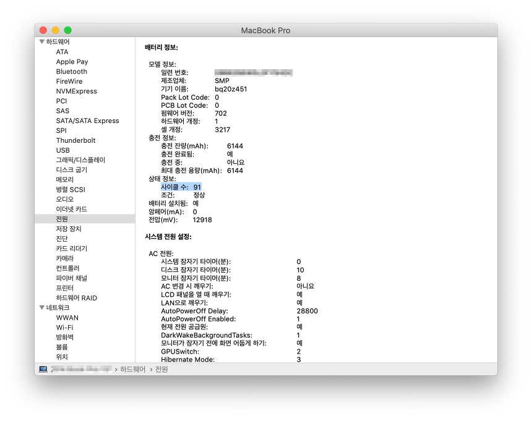Select USB in the sidebar
The width and height of the screenshot is (532, 421).
tap(62, 150)
